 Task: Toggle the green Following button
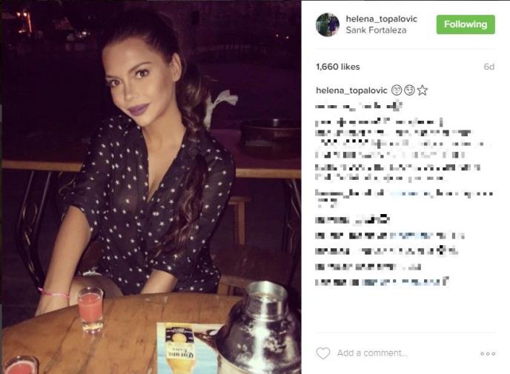(x=466, y=24)
